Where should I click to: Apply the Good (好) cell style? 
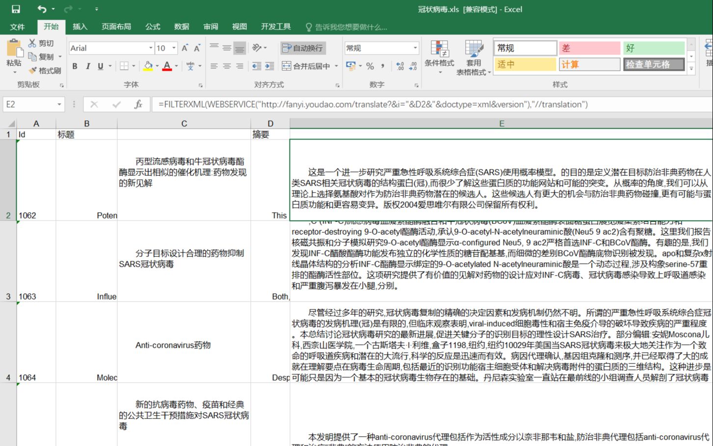[654, 48]
